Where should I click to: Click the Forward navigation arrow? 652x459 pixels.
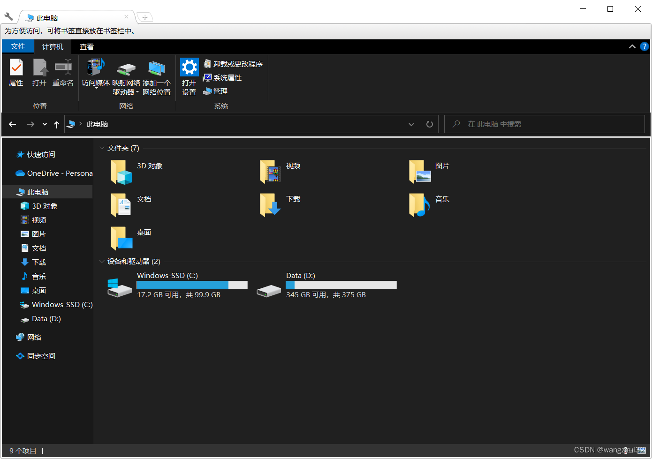click(x=30, y=124)
